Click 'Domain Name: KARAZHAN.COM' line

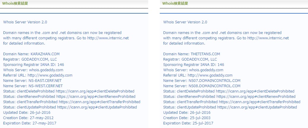pyautogui.click(x=31, y=54)
